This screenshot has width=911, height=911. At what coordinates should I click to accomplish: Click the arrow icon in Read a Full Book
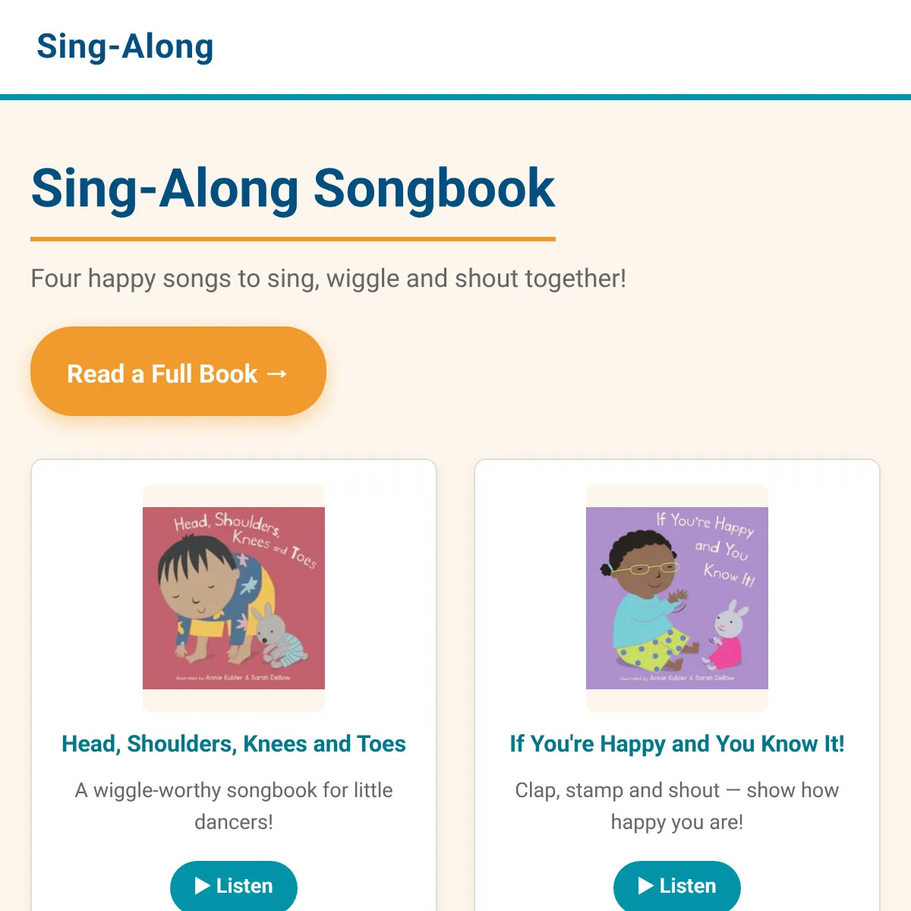click(x=277, y=374)
